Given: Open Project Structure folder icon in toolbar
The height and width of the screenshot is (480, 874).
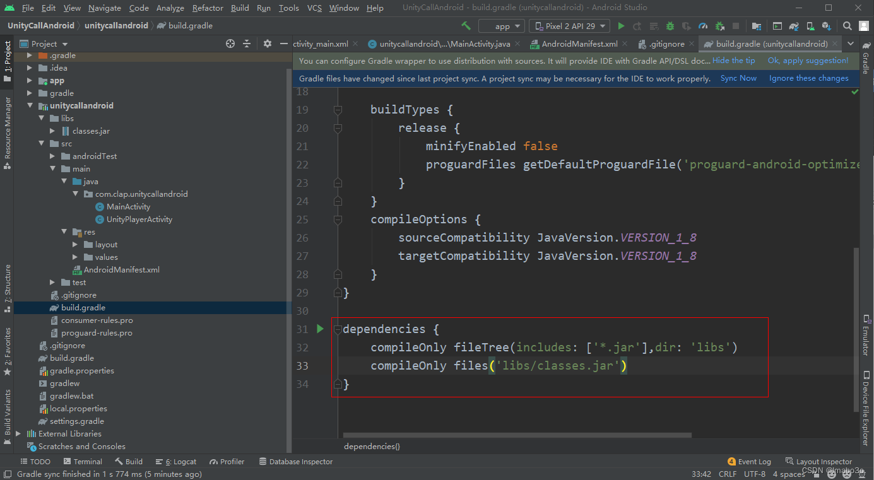Looking at the screenshot, I should (757, 26).
